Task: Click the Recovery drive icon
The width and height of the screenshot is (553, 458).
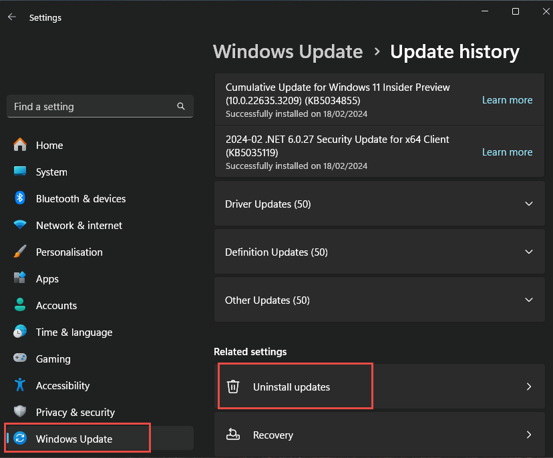Action: tap(233, 435)
